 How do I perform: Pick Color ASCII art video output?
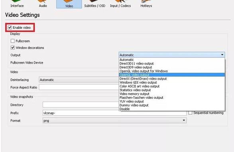(x=172, y=86)
